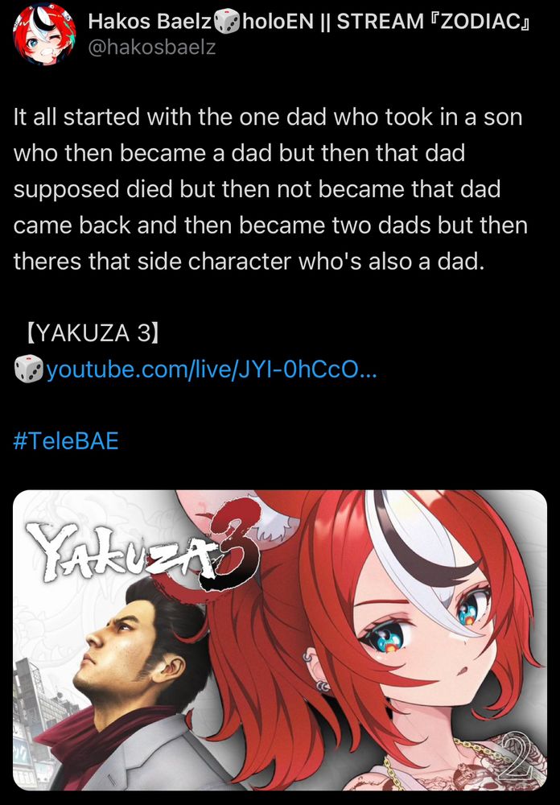
Task: Click the character's blue eye in thumbnail
Action: click(385, 637)
